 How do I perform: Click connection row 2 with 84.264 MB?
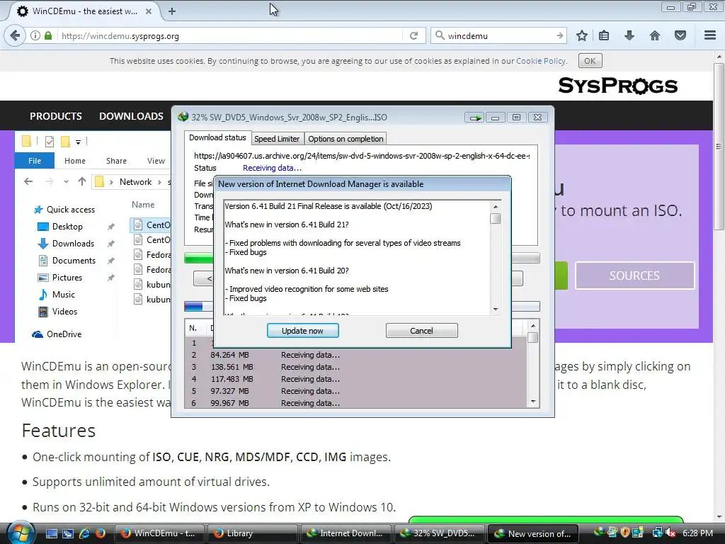point(355,355)
